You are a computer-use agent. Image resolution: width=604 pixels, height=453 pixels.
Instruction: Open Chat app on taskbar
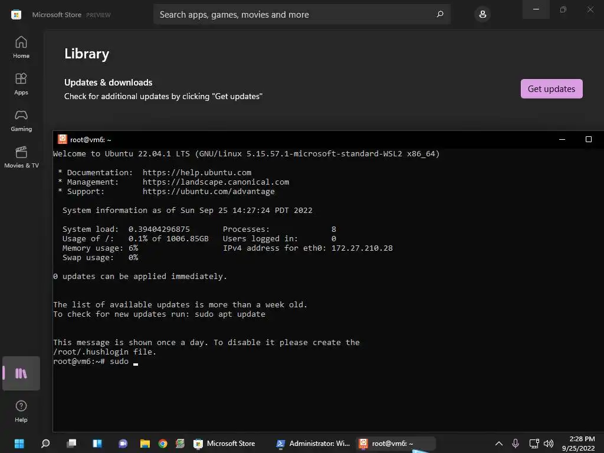(123, 444)
